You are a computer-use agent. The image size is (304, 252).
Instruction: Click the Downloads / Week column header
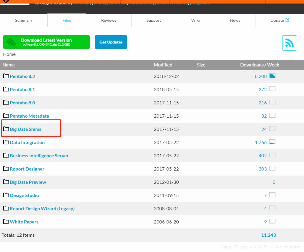(260, 65)
